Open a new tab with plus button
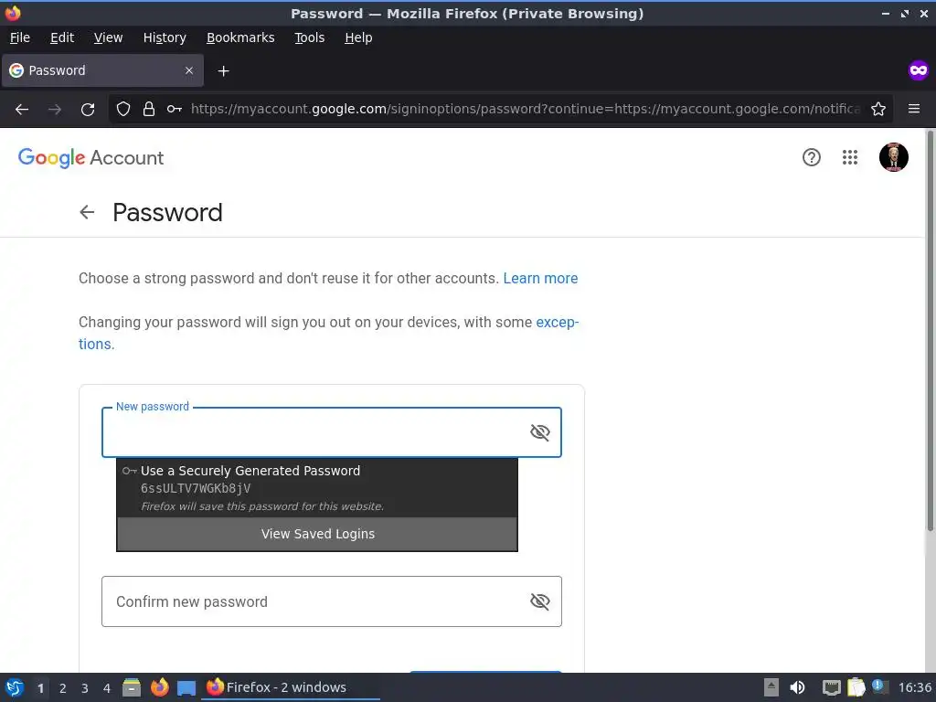The image size is (936, 702). (223, 71)
